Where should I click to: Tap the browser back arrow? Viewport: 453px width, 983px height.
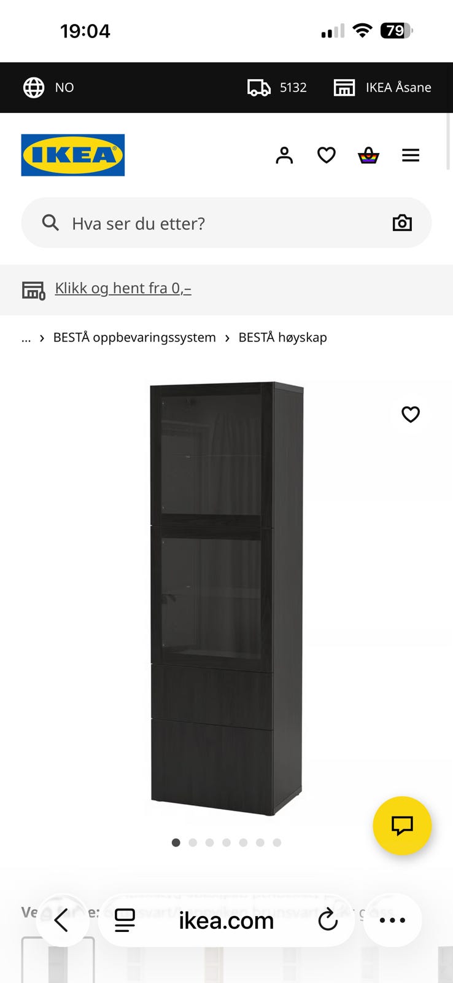tap(61, 920)
